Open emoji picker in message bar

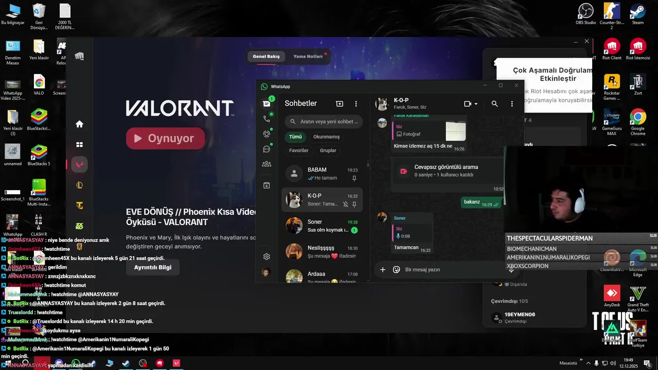pyautogui.click(x=396, y=269)
